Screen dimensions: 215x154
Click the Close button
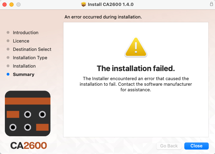click(x=196, y=146)
